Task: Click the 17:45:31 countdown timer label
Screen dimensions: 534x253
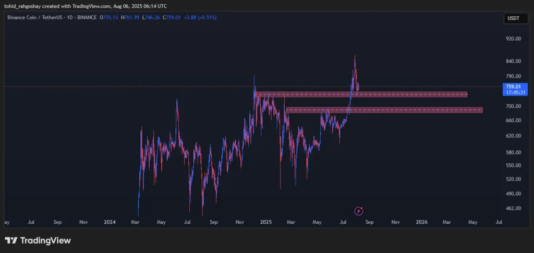Action: [515, 93]
